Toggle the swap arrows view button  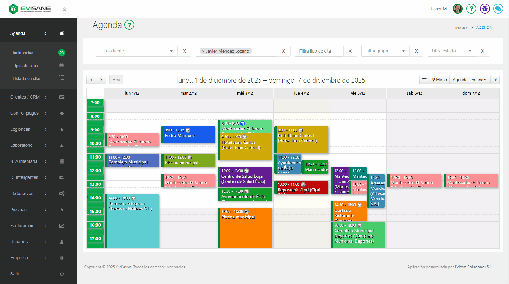coord(424,80)
